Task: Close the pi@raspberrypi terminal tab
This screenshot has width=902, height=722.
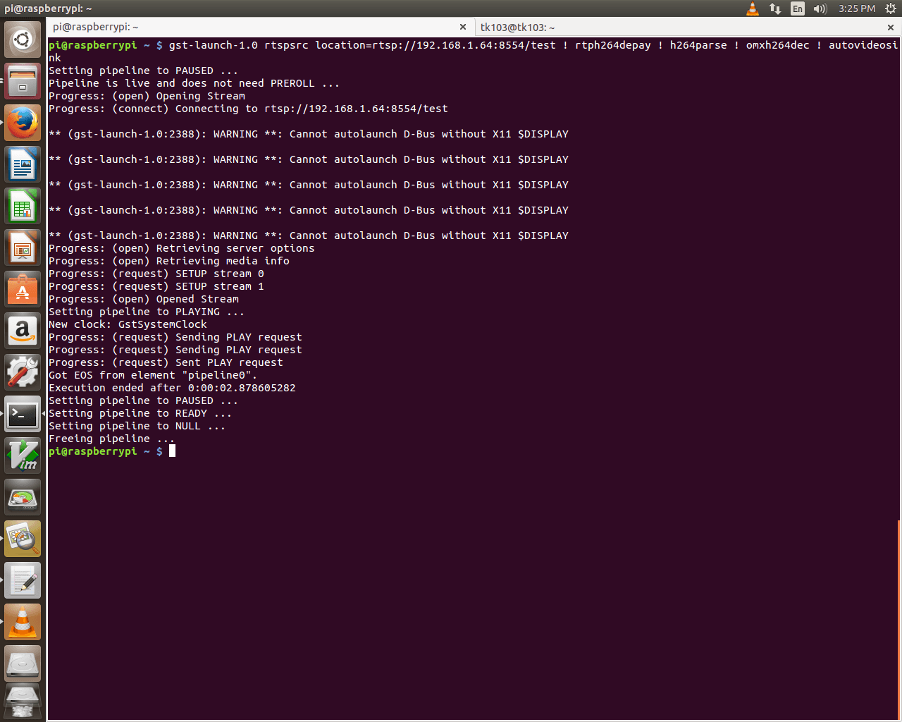Action: [463, 27]
